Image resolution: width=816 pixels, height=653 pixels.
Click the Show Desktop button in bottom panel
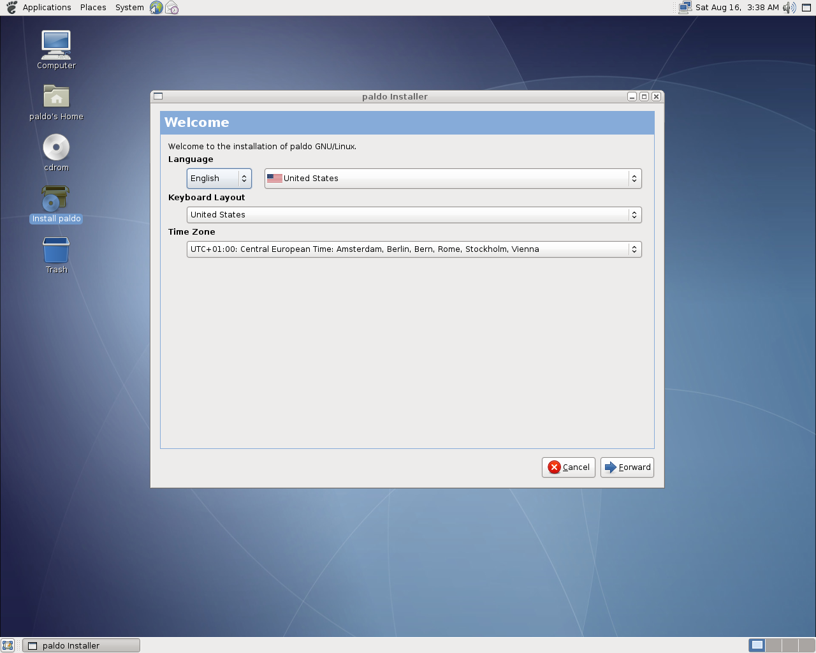(8, 645)
